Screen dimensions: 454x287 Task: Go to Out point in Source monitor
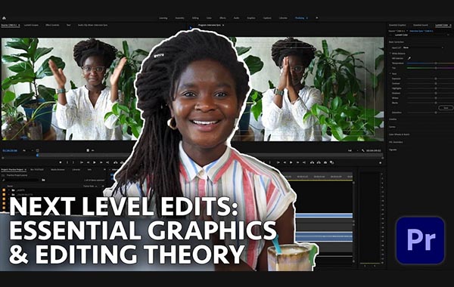(107, 162)
